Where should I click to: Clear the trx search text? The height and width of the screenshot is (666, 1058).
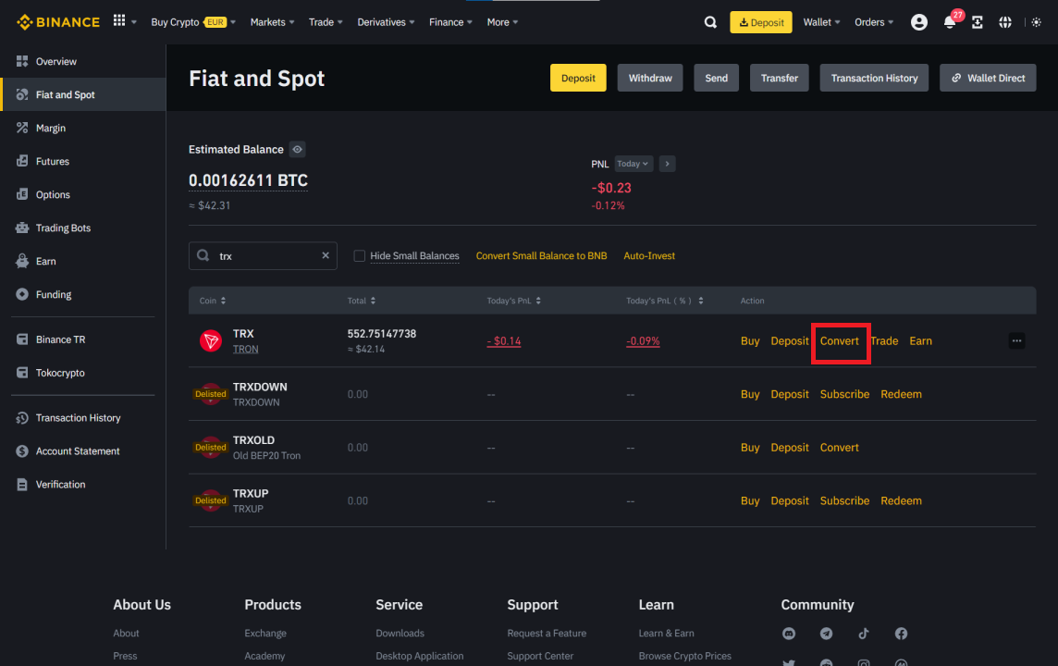click(x=326, y=255)
